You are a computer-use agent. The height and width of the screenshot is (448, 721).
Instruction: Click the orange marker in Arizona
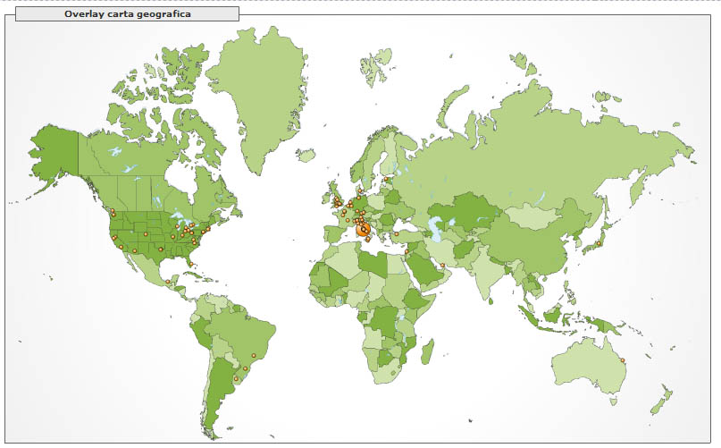[x=135, y=250]
